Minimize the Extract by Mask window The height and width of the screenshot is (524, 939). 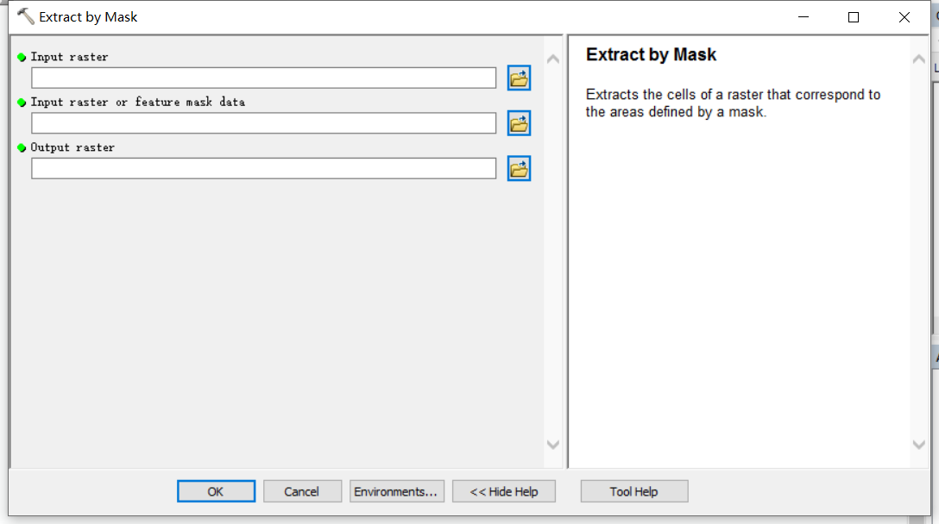tap(804, 16)
